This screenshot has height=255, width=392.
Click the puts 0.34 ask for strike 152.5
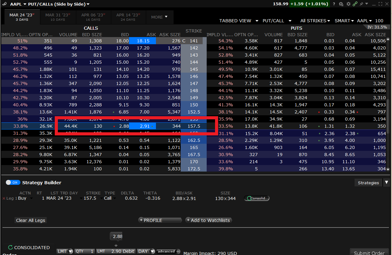pos(350,112)
